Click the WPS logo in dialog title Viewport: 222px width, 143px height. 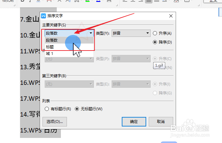tap(43, 16)
